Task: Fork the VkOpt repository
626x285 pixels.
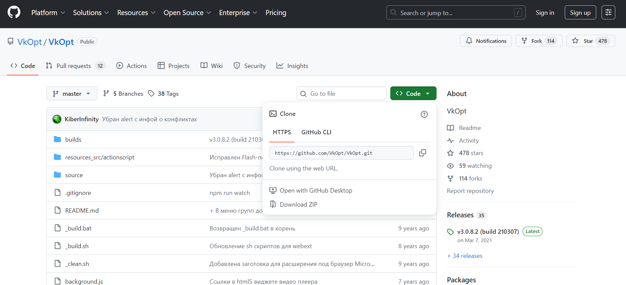Action: point(539,41)
